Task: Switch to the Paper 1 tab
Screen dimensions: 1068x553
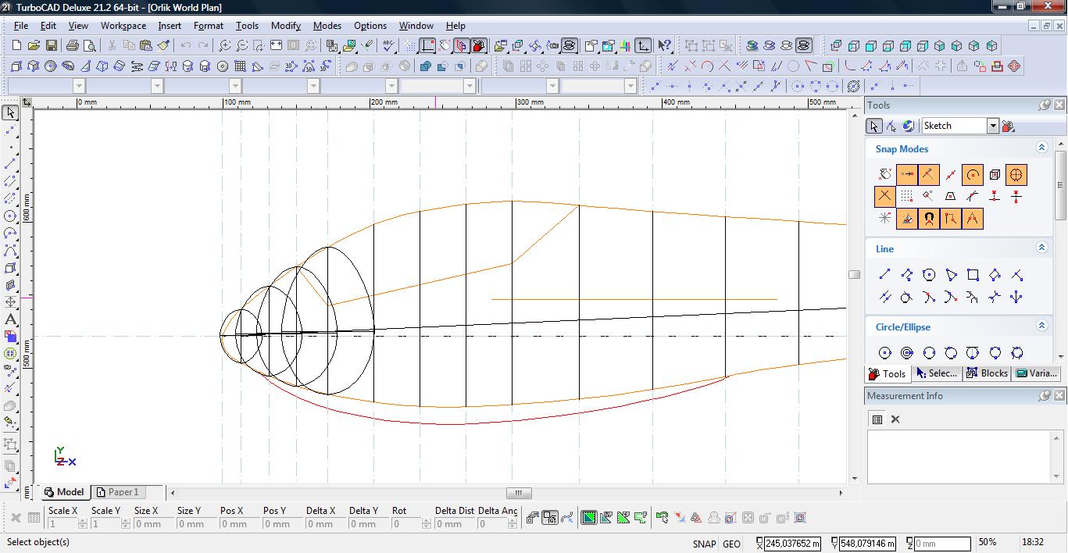Action: [117, 492]
